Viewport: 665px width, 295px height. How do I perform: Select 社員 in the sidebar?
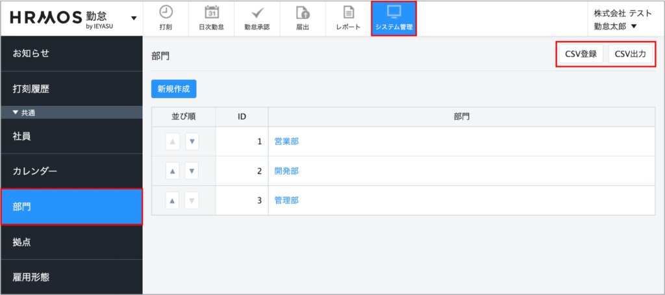coord(71,136)
